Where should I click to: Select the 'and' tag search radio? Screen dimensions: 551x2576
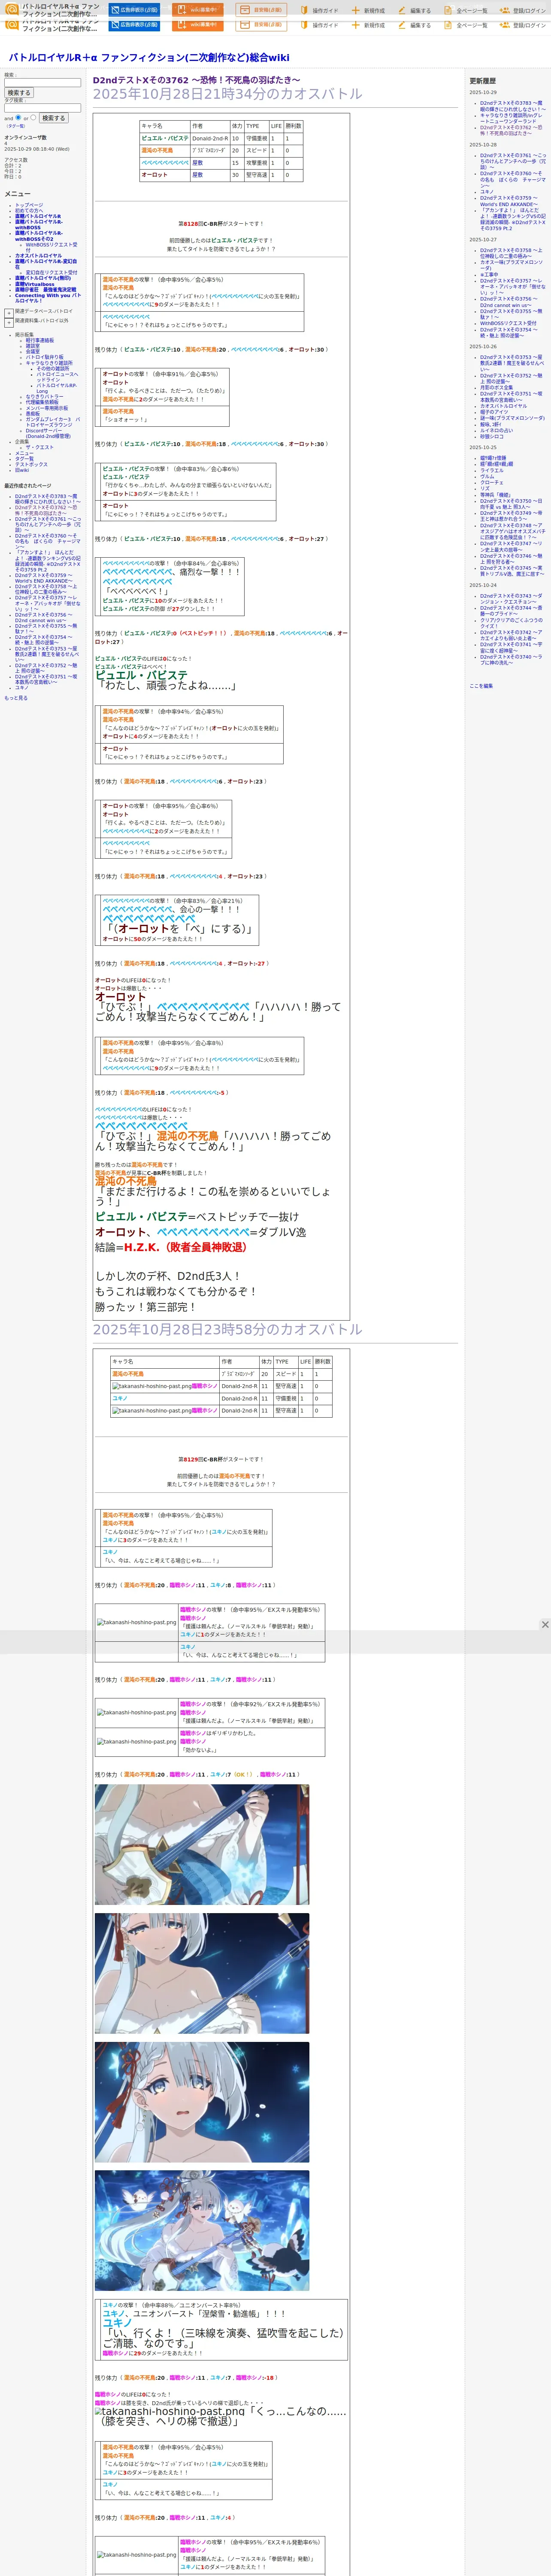(18, 117)
